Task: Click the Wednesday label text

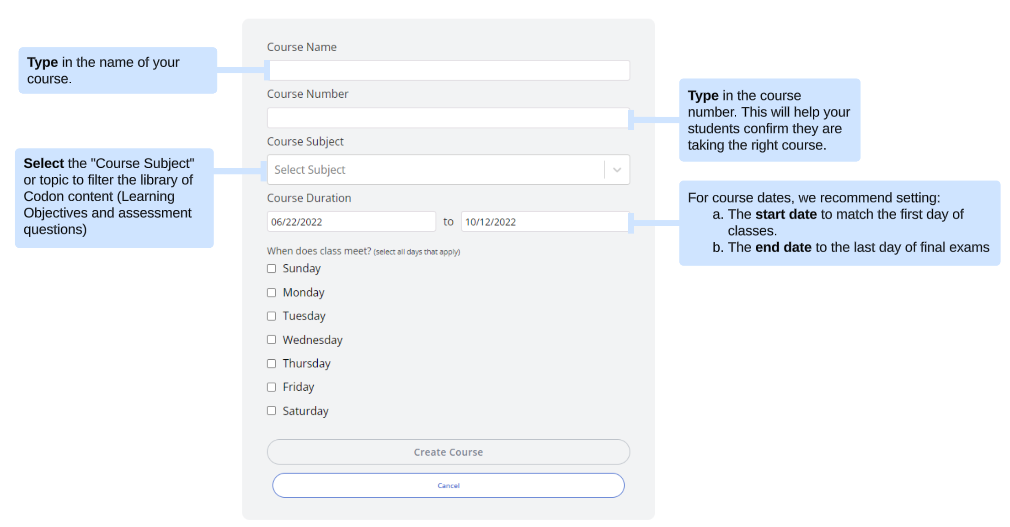Action: click(x=312, y=340)
